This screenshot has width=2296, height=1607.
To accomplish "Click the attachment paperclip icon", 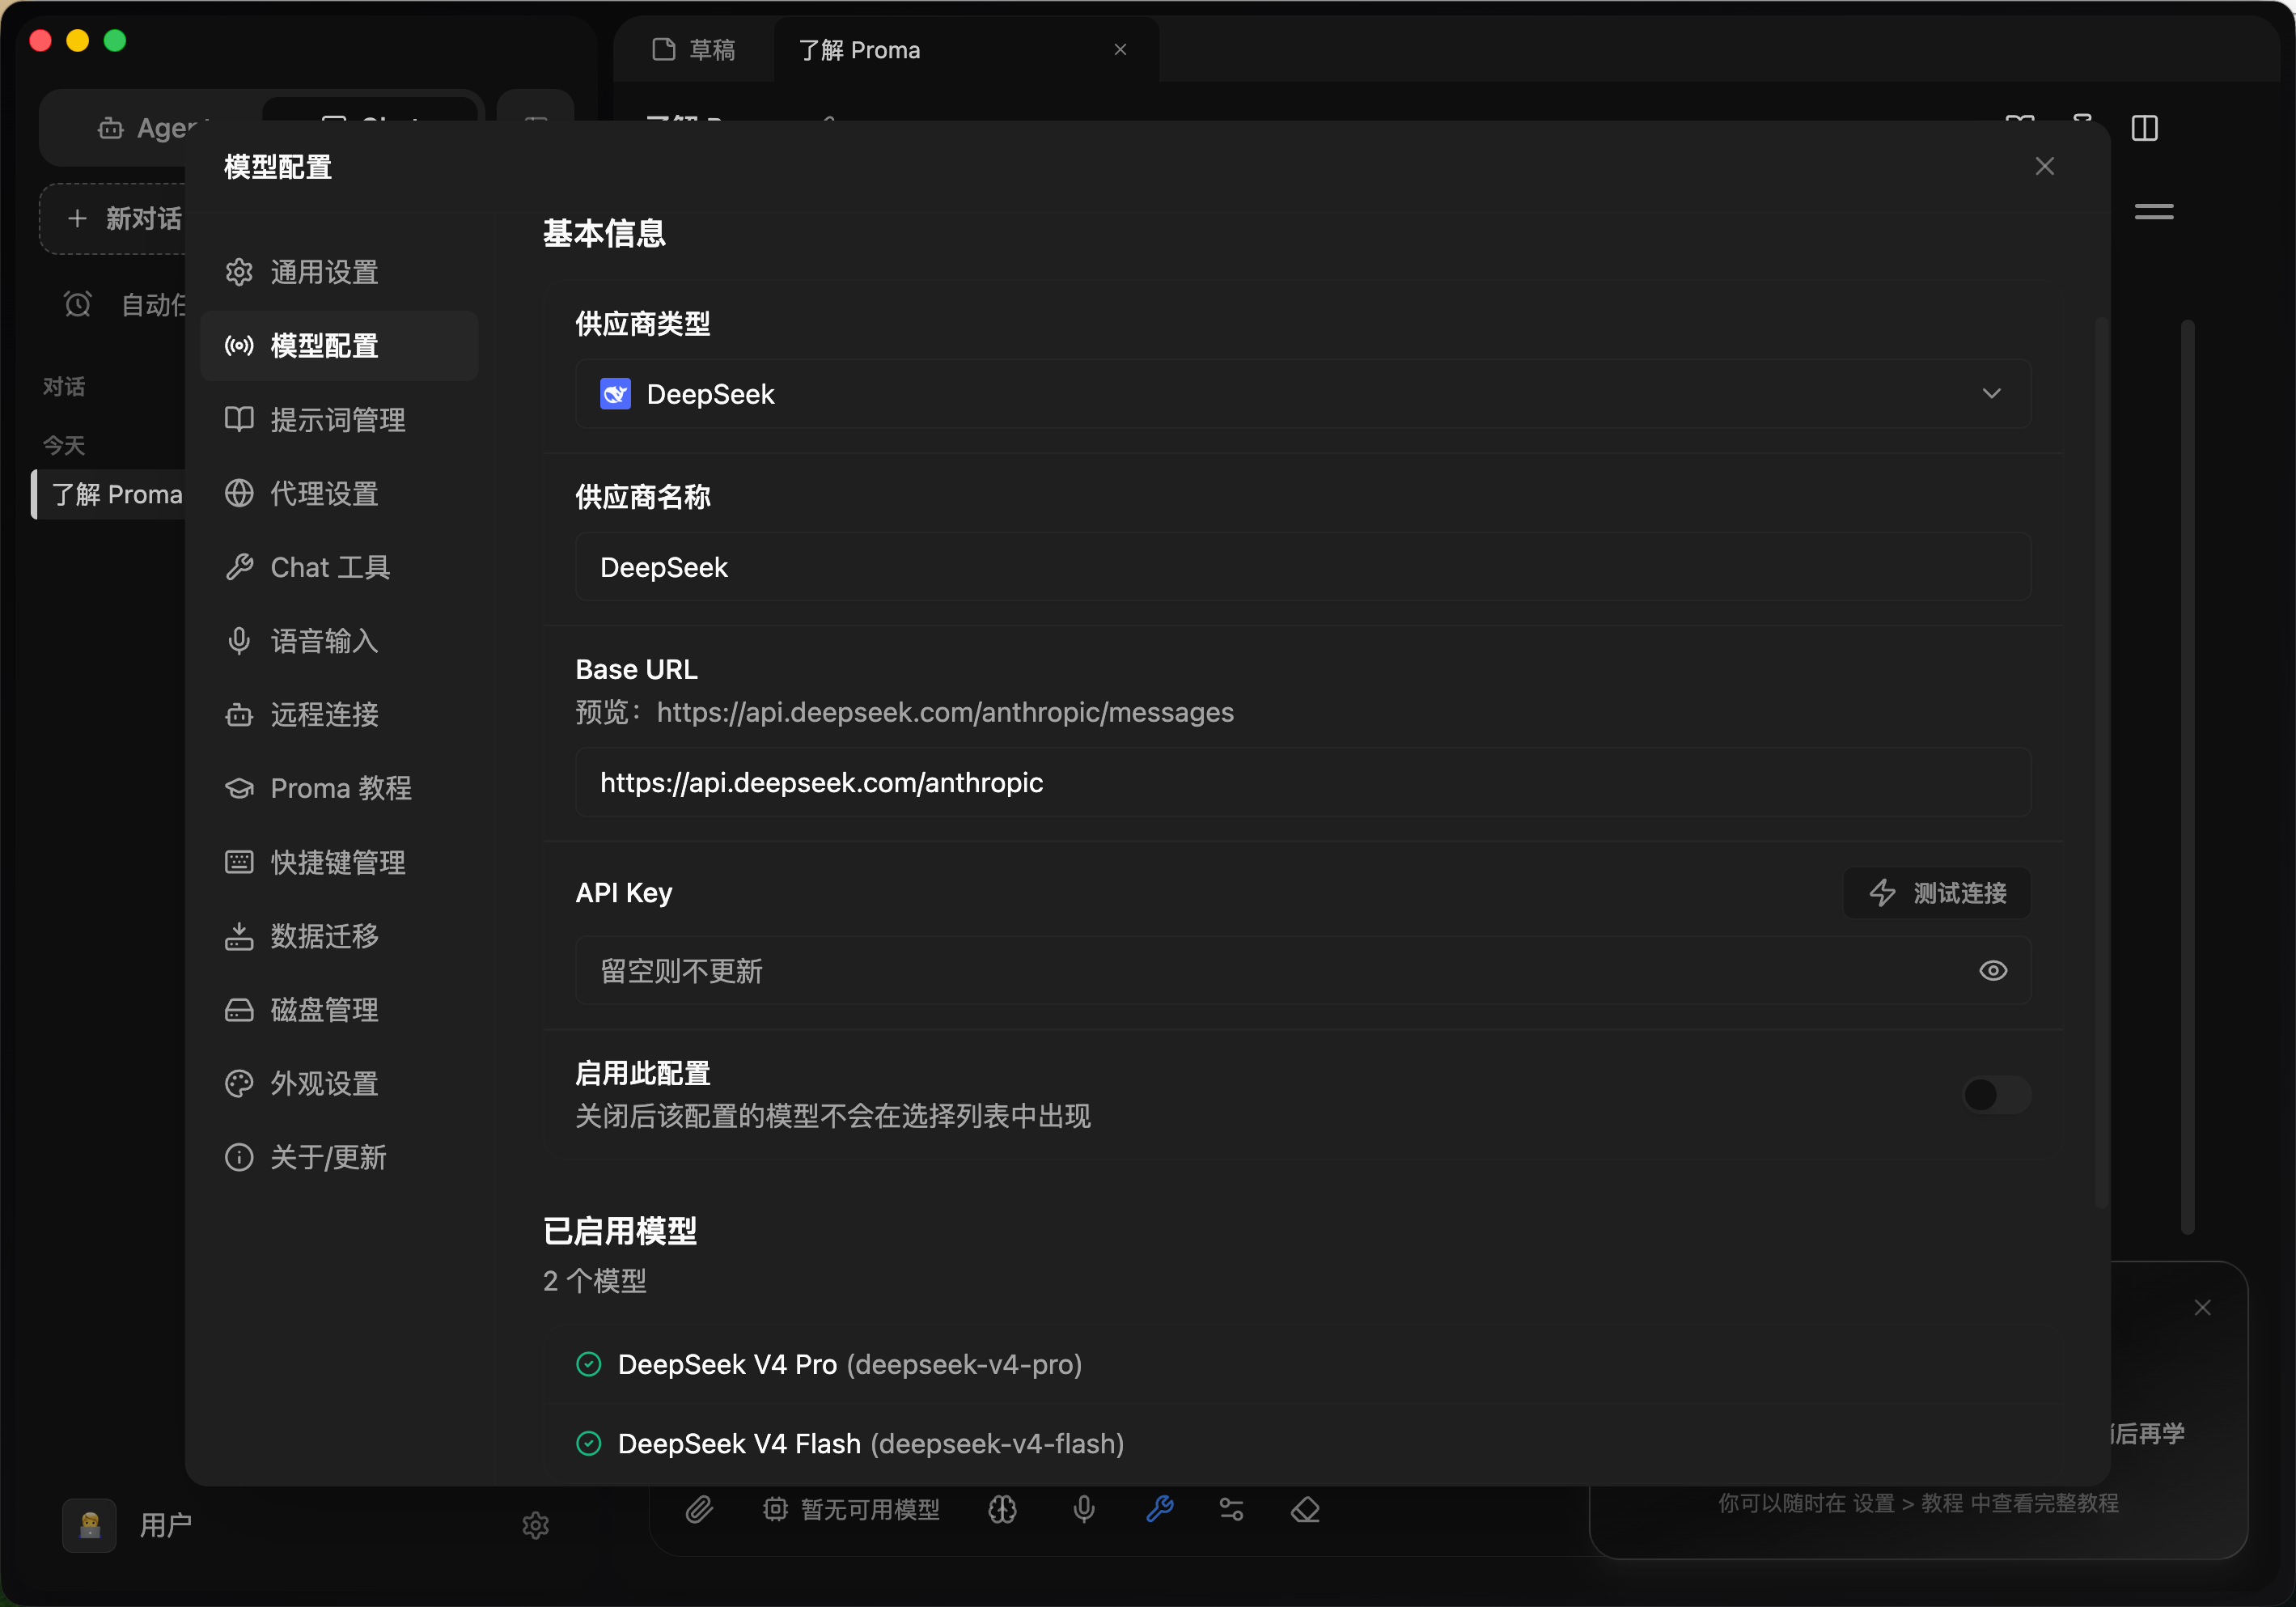I will point(699,1509).
